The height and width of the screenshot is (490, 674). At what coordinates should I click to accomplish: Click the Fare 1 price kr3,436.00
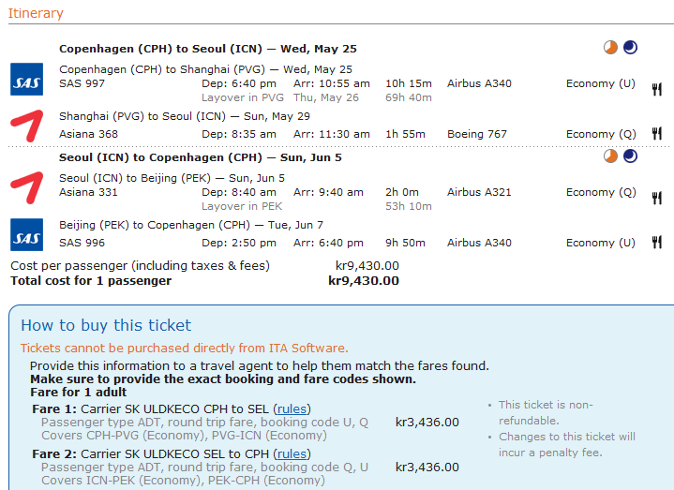[427, 423]
